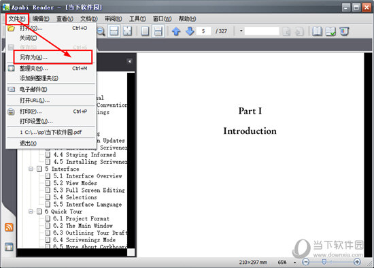Select bookmark 5.2 View Modes
Image resolution: width=374 pixels, height=268 pixels.
coord(75,183)
